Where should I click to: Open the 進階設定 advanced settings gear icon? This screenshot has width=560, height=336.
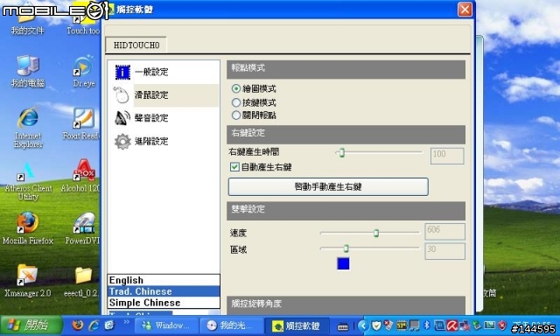pyautogui.click(x=122, y=142)
